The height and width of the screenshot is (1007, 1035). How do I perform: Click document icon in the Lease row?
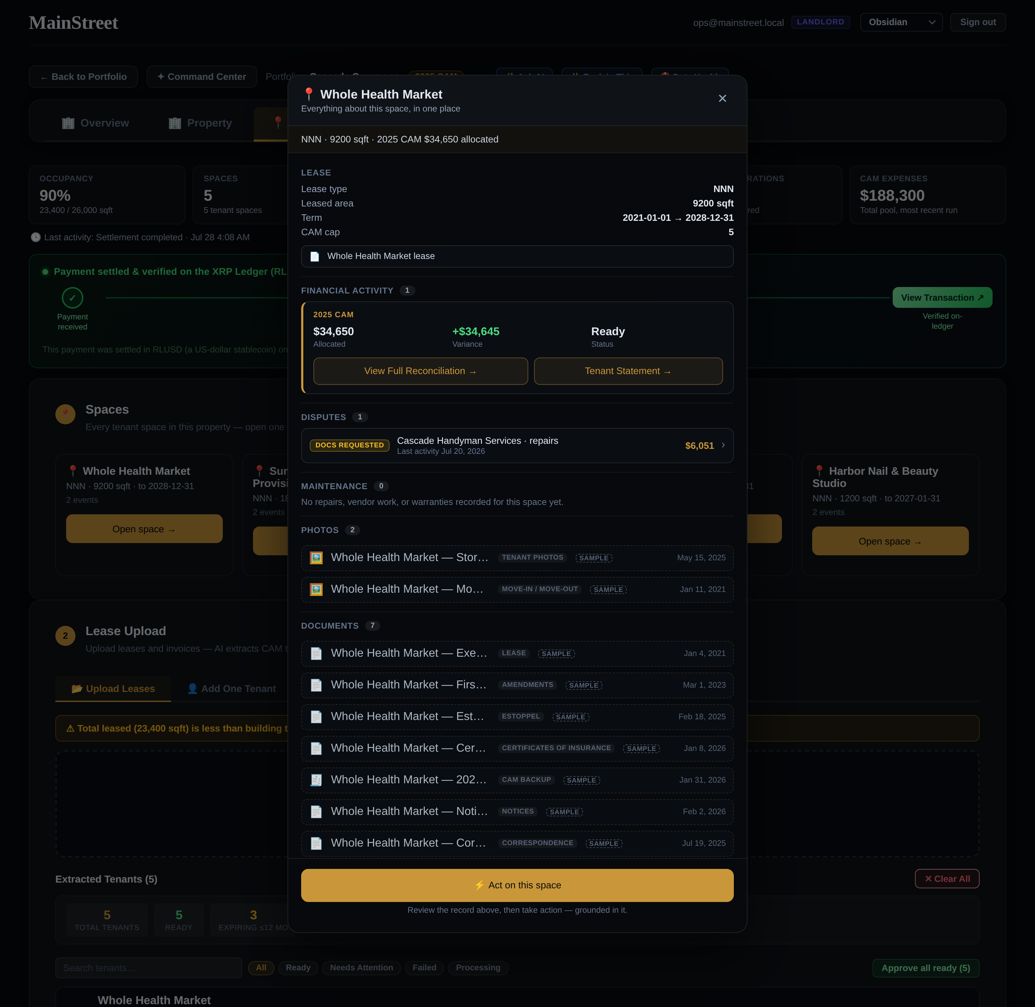[316, 654]
